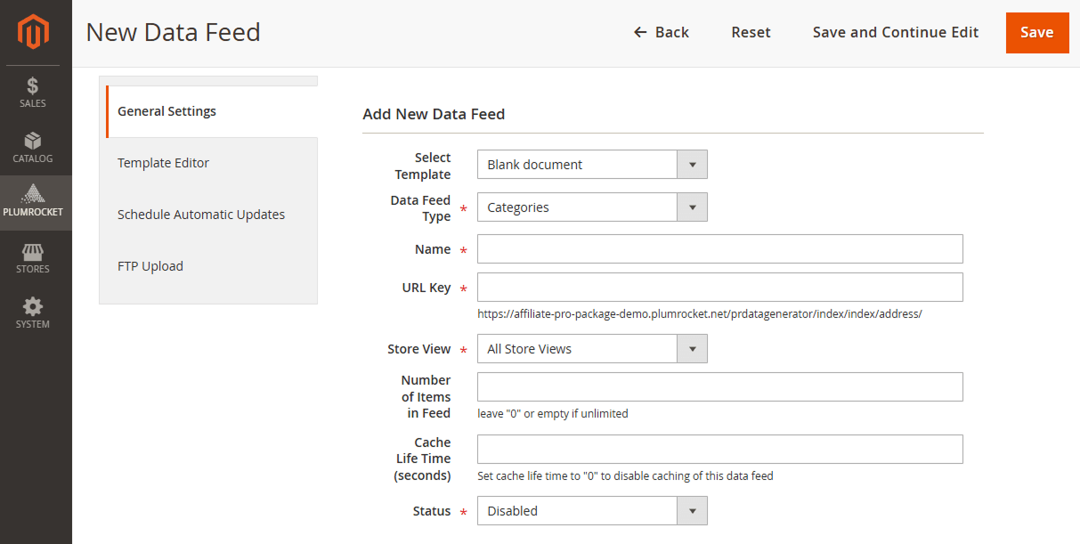
Task: Click Save and Continue Edit
Action: [x=895, y=32]
